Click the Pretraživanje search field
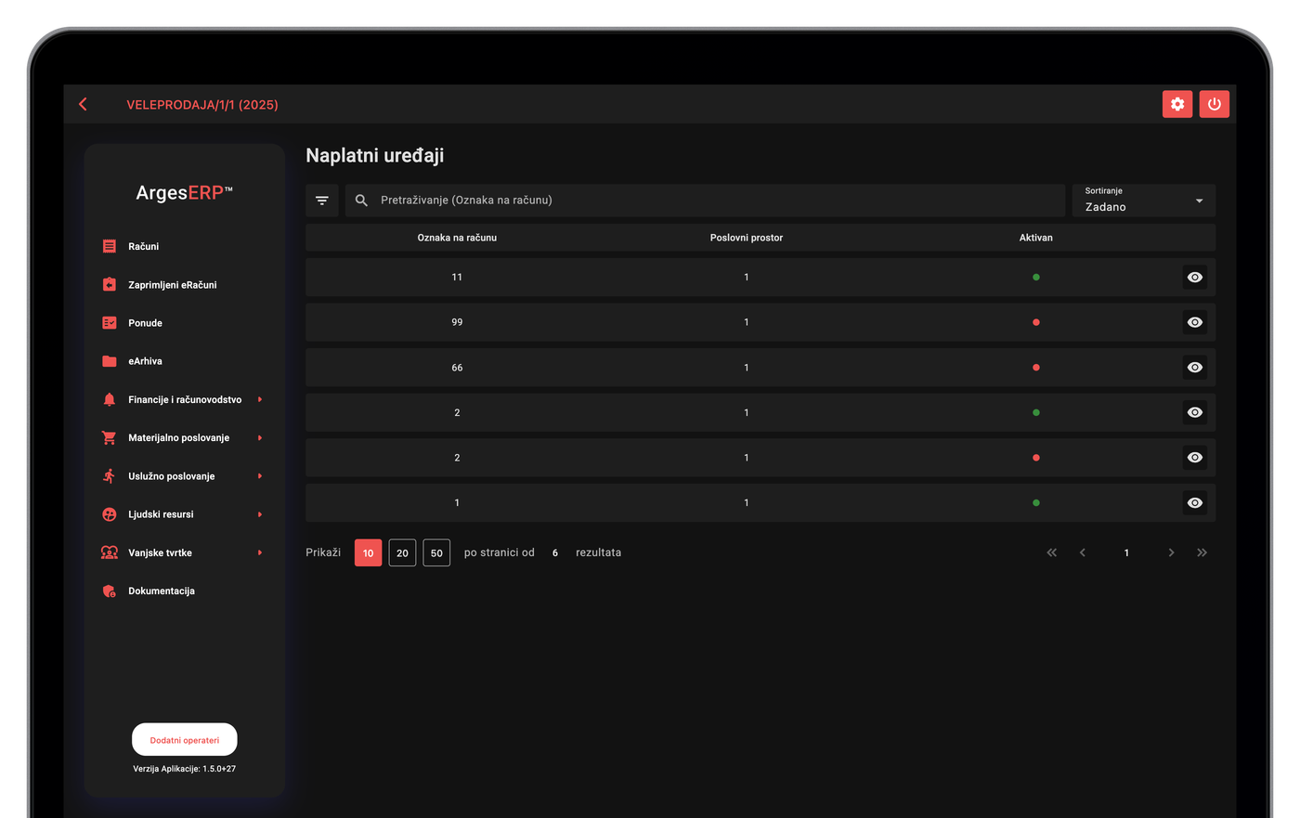Viewport: 1300px width, 818px height. coord(705,201)
